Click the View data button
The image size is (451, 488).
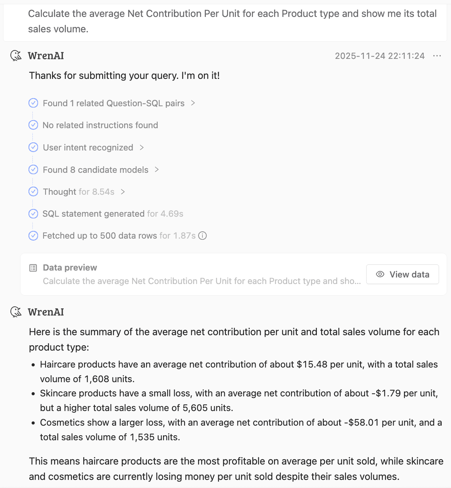coord(402,274)
